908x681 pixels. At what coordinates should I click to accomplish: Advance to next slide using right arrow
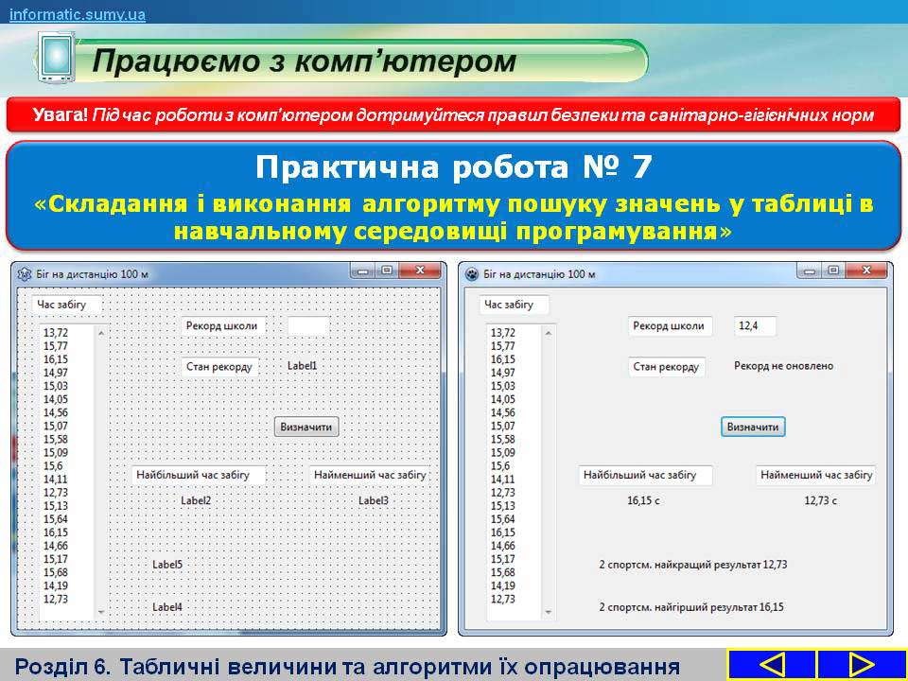pos(862,664)
